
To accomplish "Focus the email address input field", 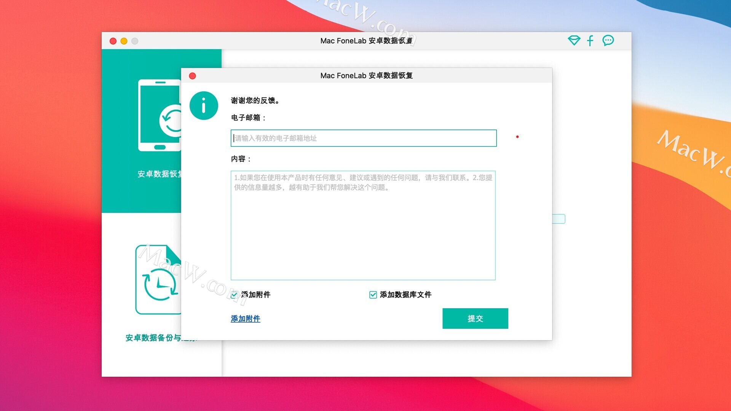I will pyautogui.click(x=364, y=138).
